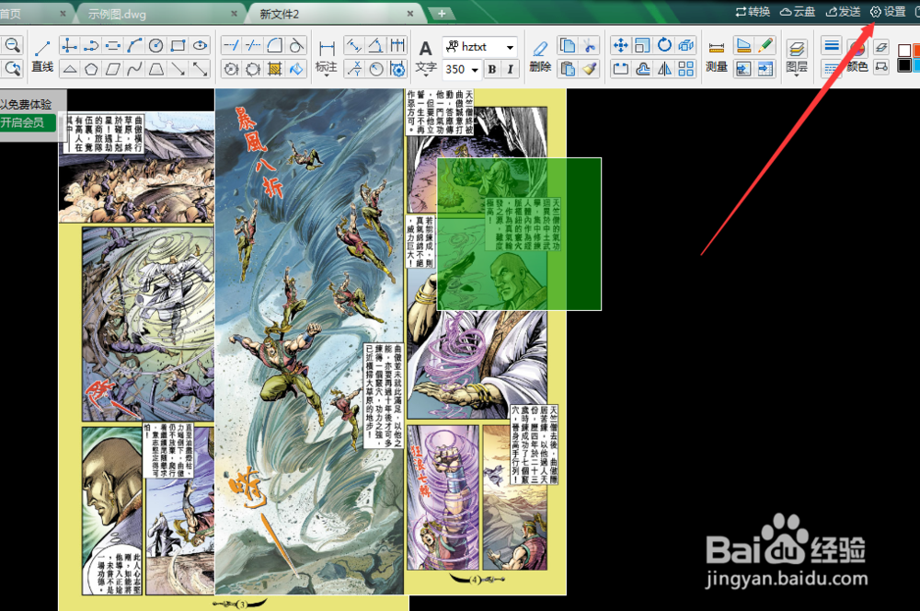Viewport: 920px width, 611px height.
Task: Open the 设置 settings menu
Action: click(888, 12)
